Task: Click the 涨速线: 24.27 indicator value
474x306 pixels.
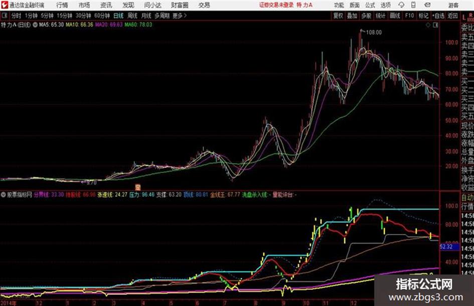Action: coord(112,194)
